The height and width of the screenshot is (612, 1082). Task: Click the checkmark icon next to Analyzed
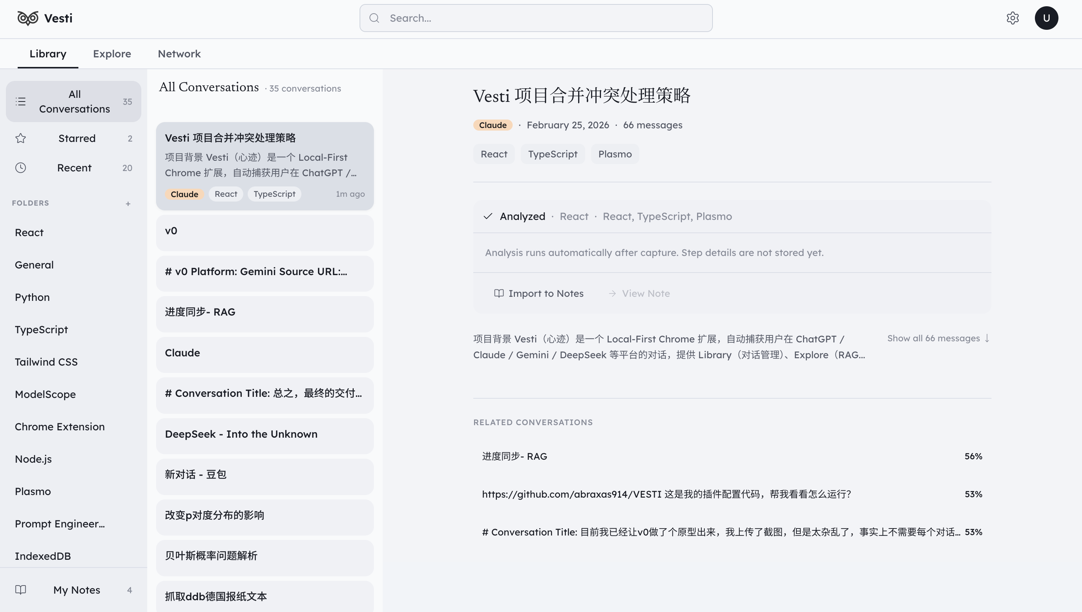pos(488,217)
